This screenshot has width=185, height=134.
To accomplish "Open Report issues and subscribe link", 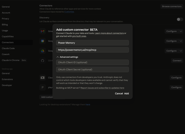I will click(x=102, y=88).
